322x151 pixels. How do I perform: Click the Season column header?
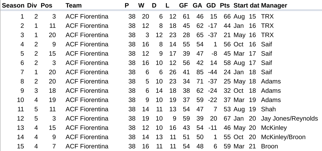13,6
